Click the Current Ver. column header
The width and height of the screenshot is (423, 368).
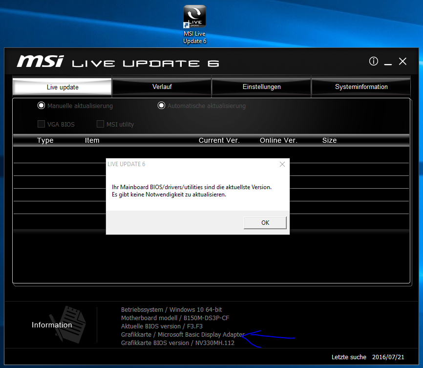[219, 140]
